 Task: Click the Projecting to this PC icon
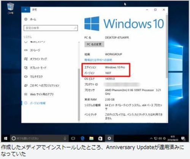pyautogui.click(x=26, y=86)
